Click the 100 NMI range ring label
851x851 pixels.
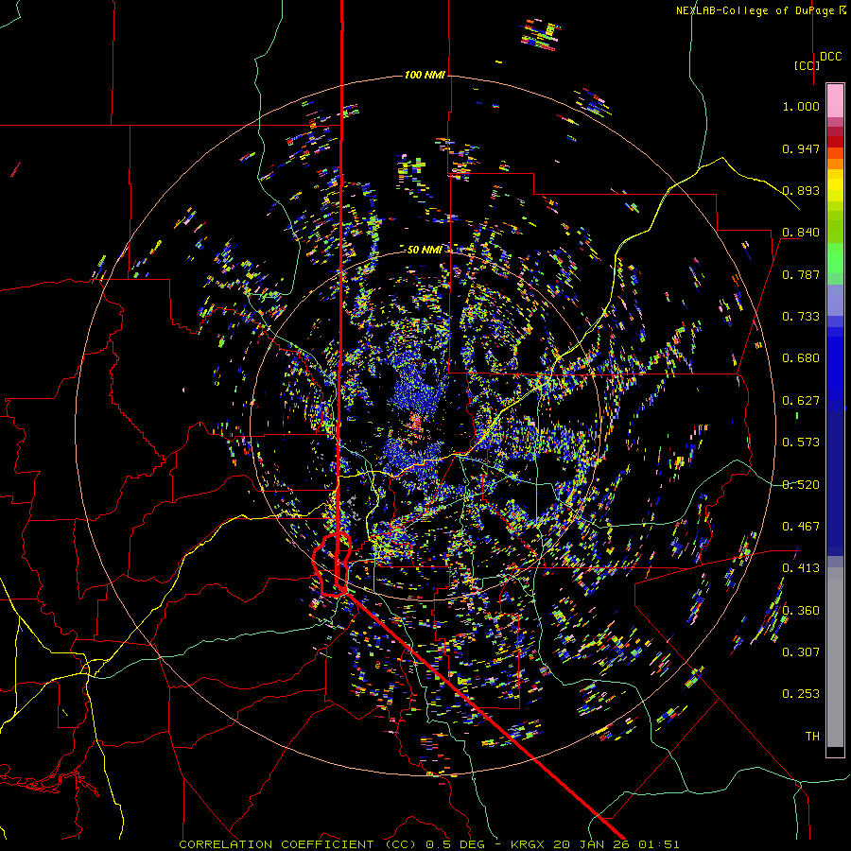[425, 75]
